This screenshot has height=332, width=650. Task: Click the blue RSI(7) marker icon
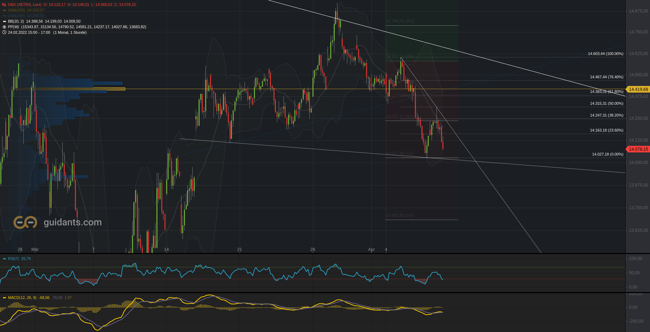5,259
